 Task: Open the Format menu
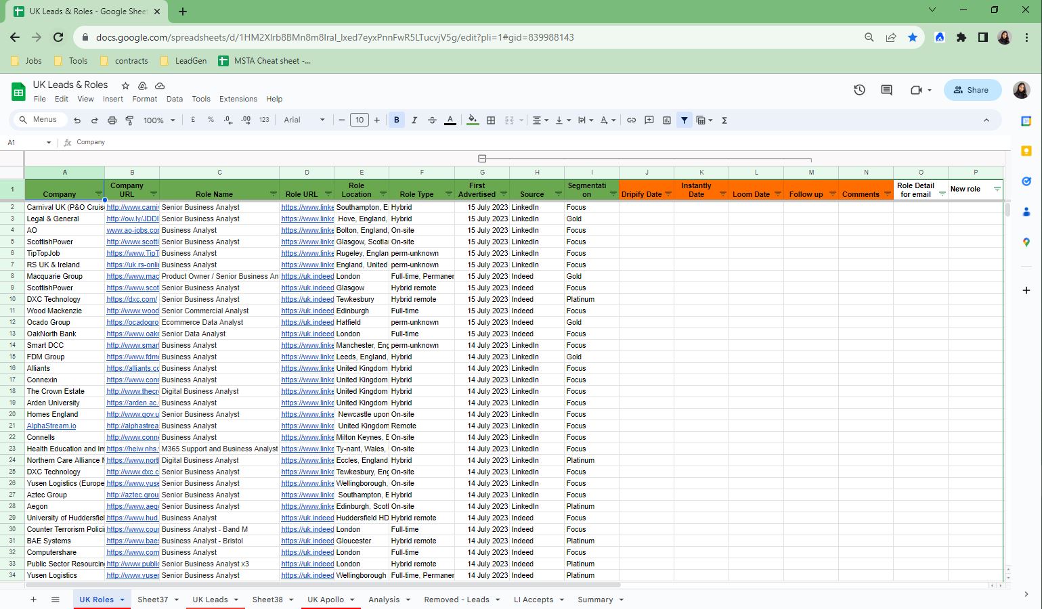(145, 99)
